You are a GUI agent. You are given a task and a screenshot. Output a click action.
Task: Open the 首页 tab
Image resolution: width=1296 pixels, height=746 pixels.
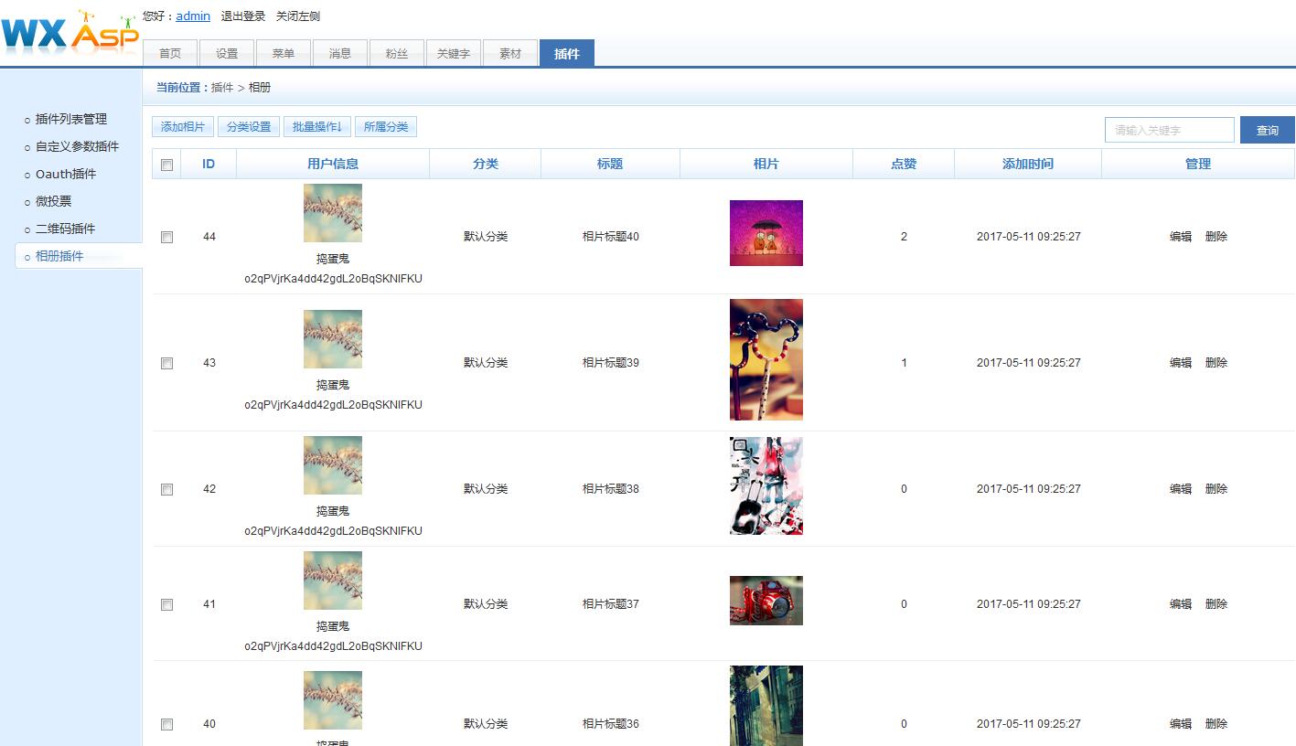click(169, 53)
